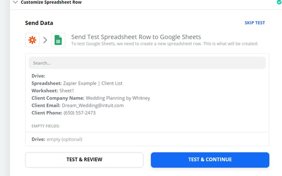Viewport: 282px width, 176px height.
Task: Click the Client Phone number line
Action: click(x=63, y=113)
